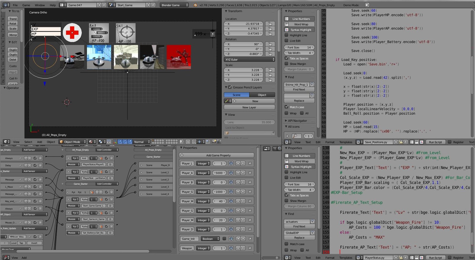Viewport: 475px width, 260px height.
Task: Click the New Layer button
Action: point(249,107)
